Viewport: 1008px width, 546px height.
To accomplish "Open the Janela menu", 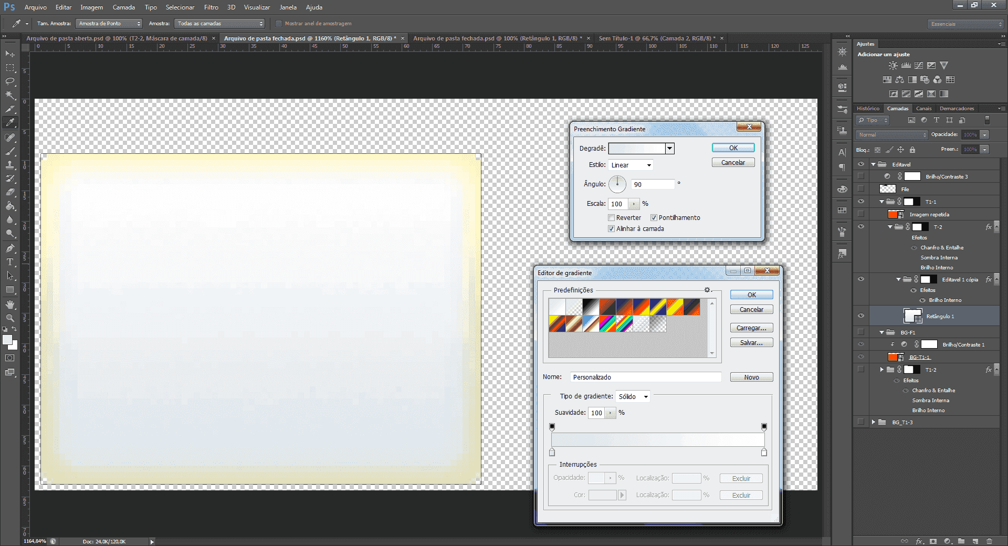I will point(288,7).
